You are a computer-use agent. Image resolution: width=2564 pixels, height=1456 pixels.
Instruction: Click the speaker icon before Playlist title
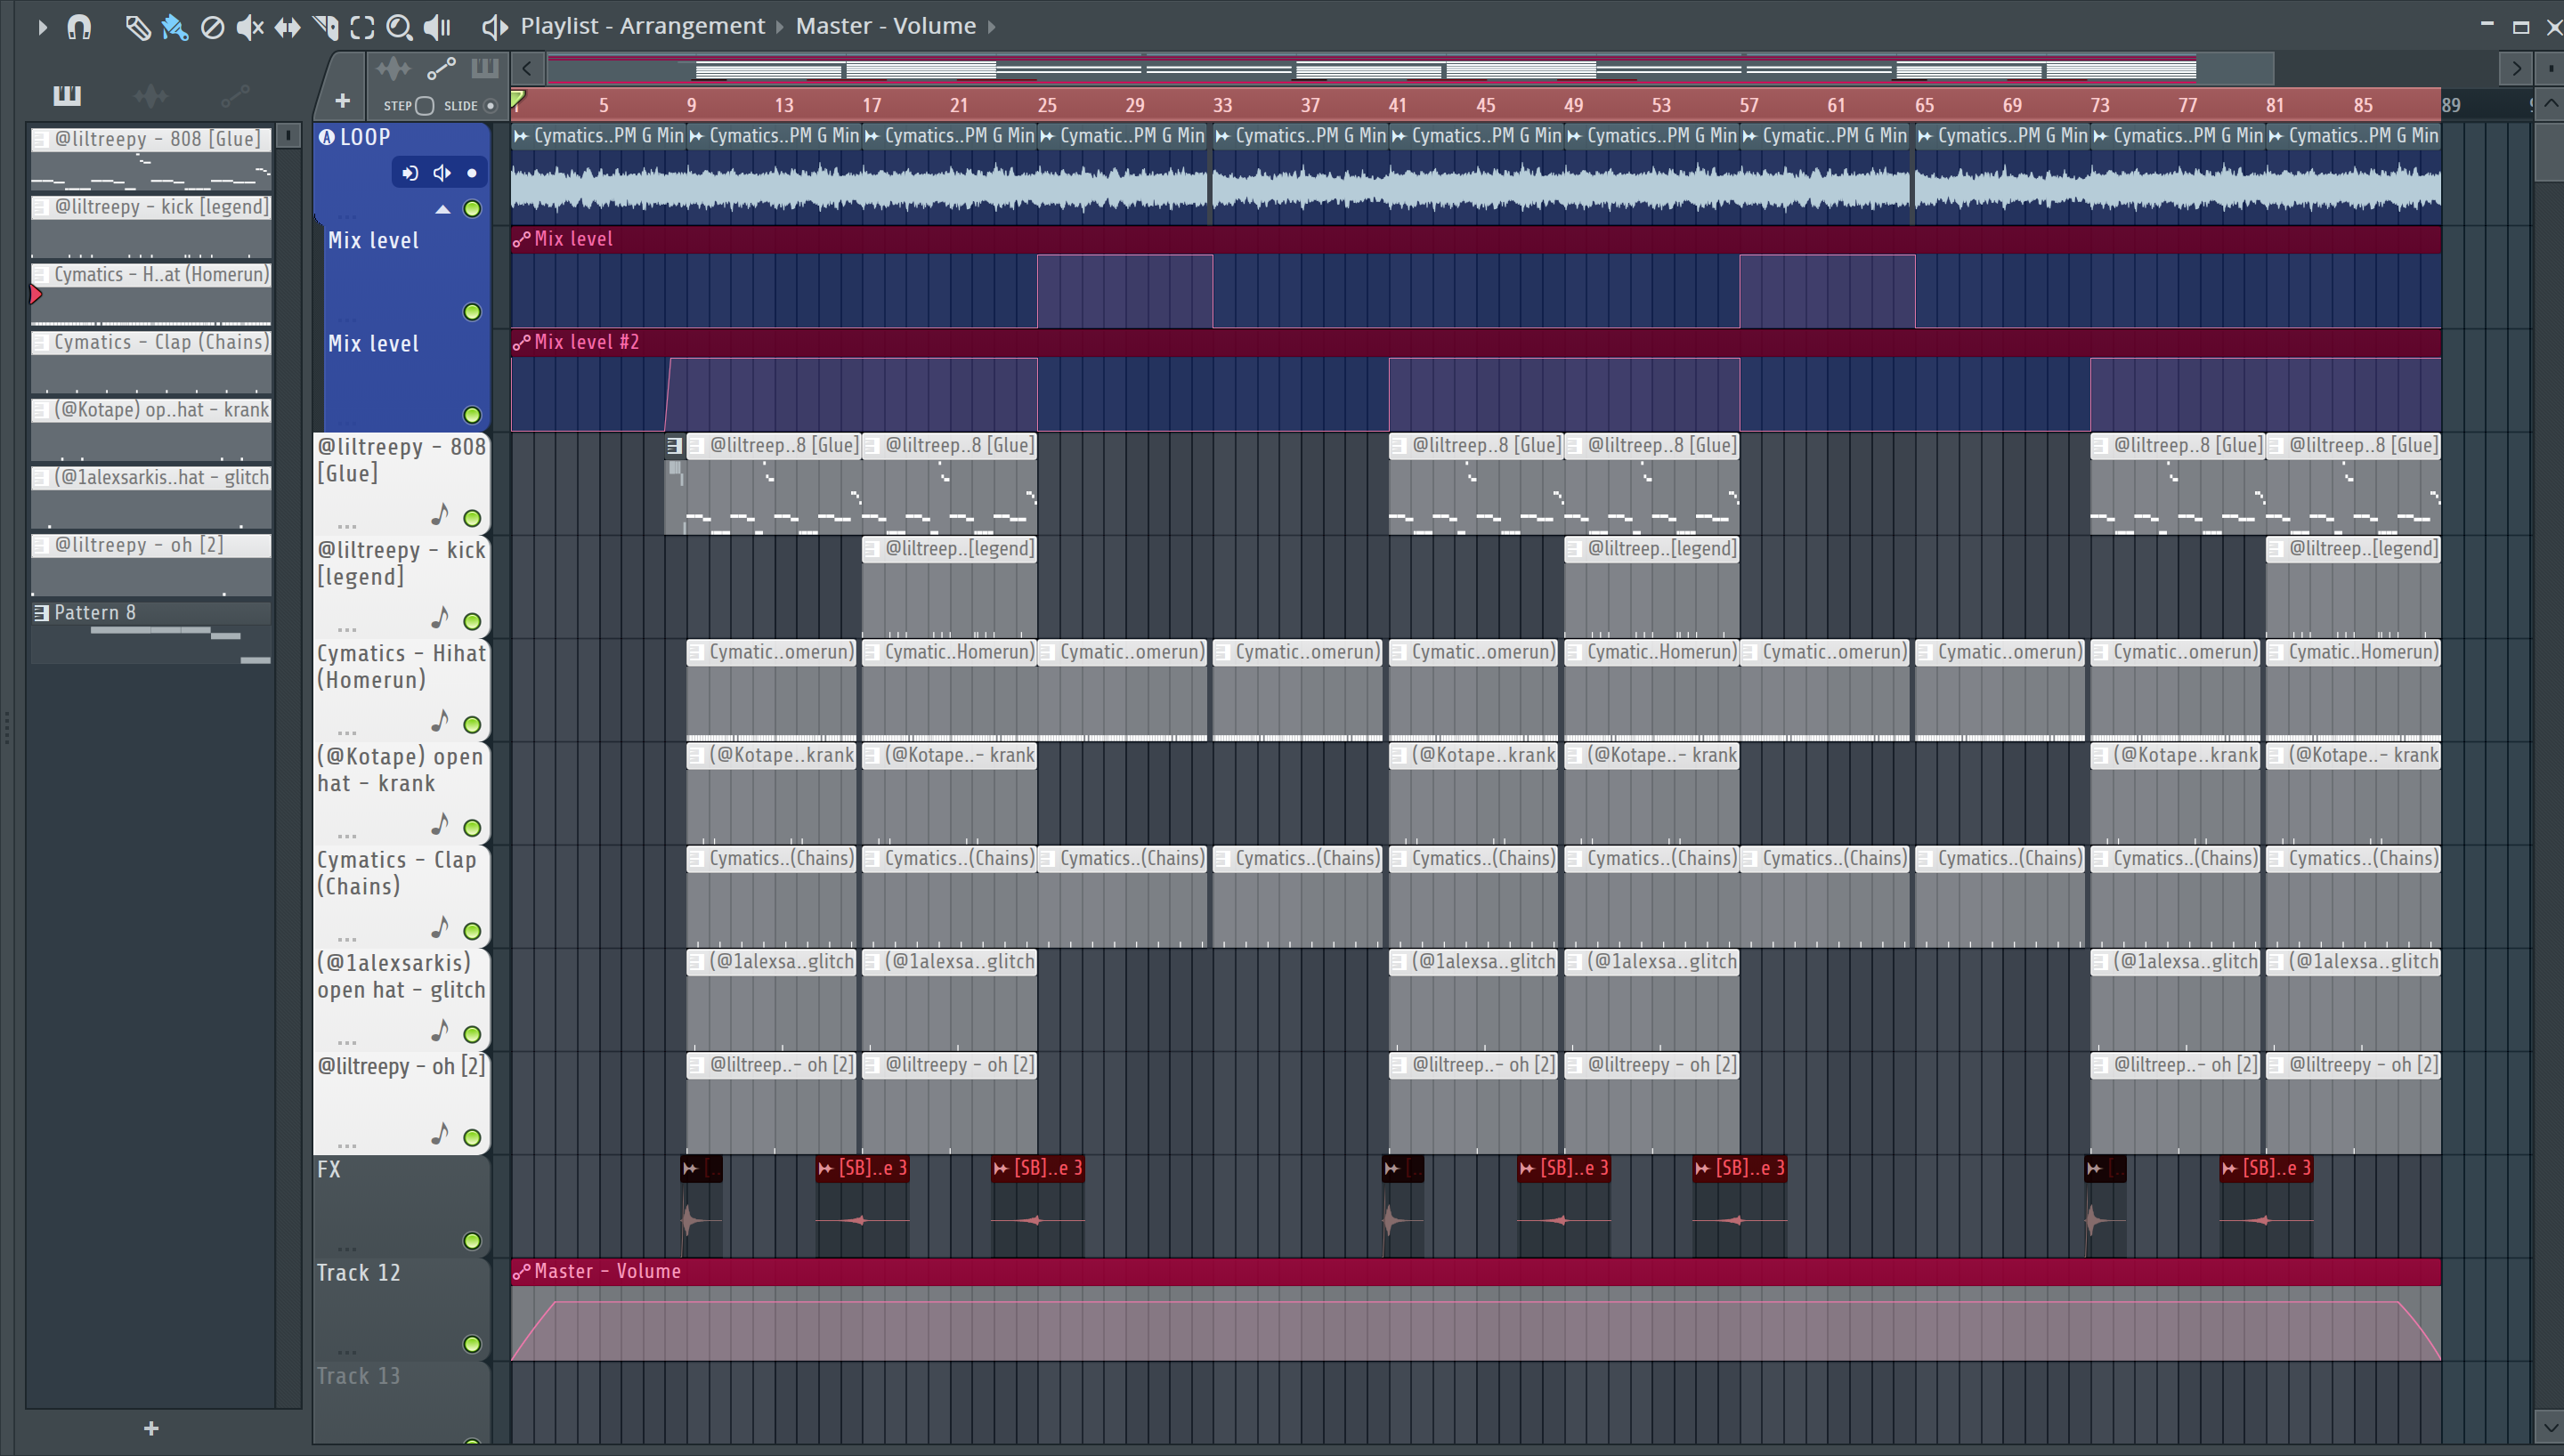click(x=494, y=27)
